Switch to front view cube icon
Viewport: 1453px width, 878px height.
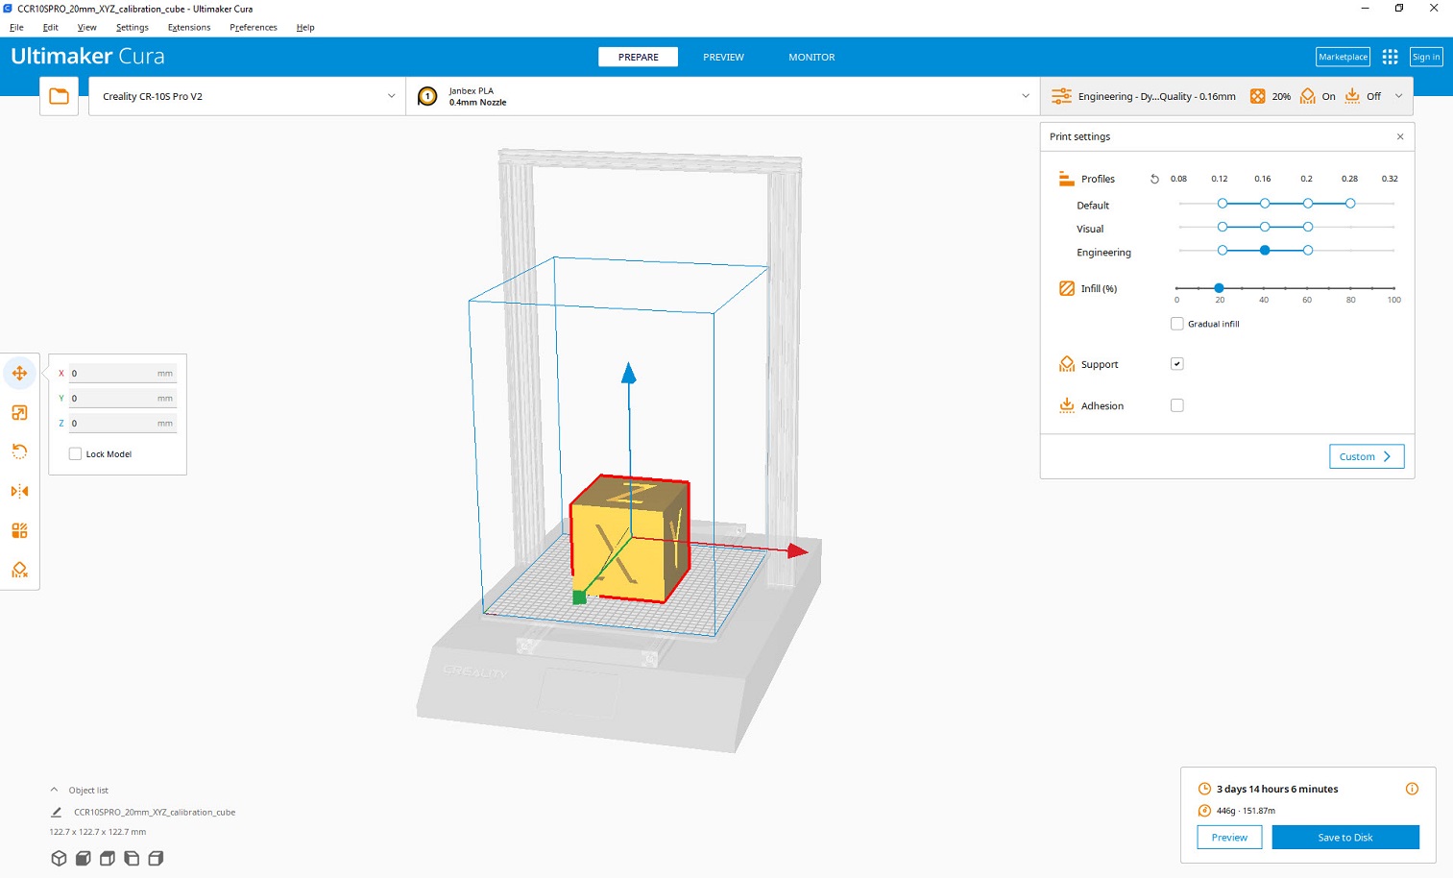(84, 858)
